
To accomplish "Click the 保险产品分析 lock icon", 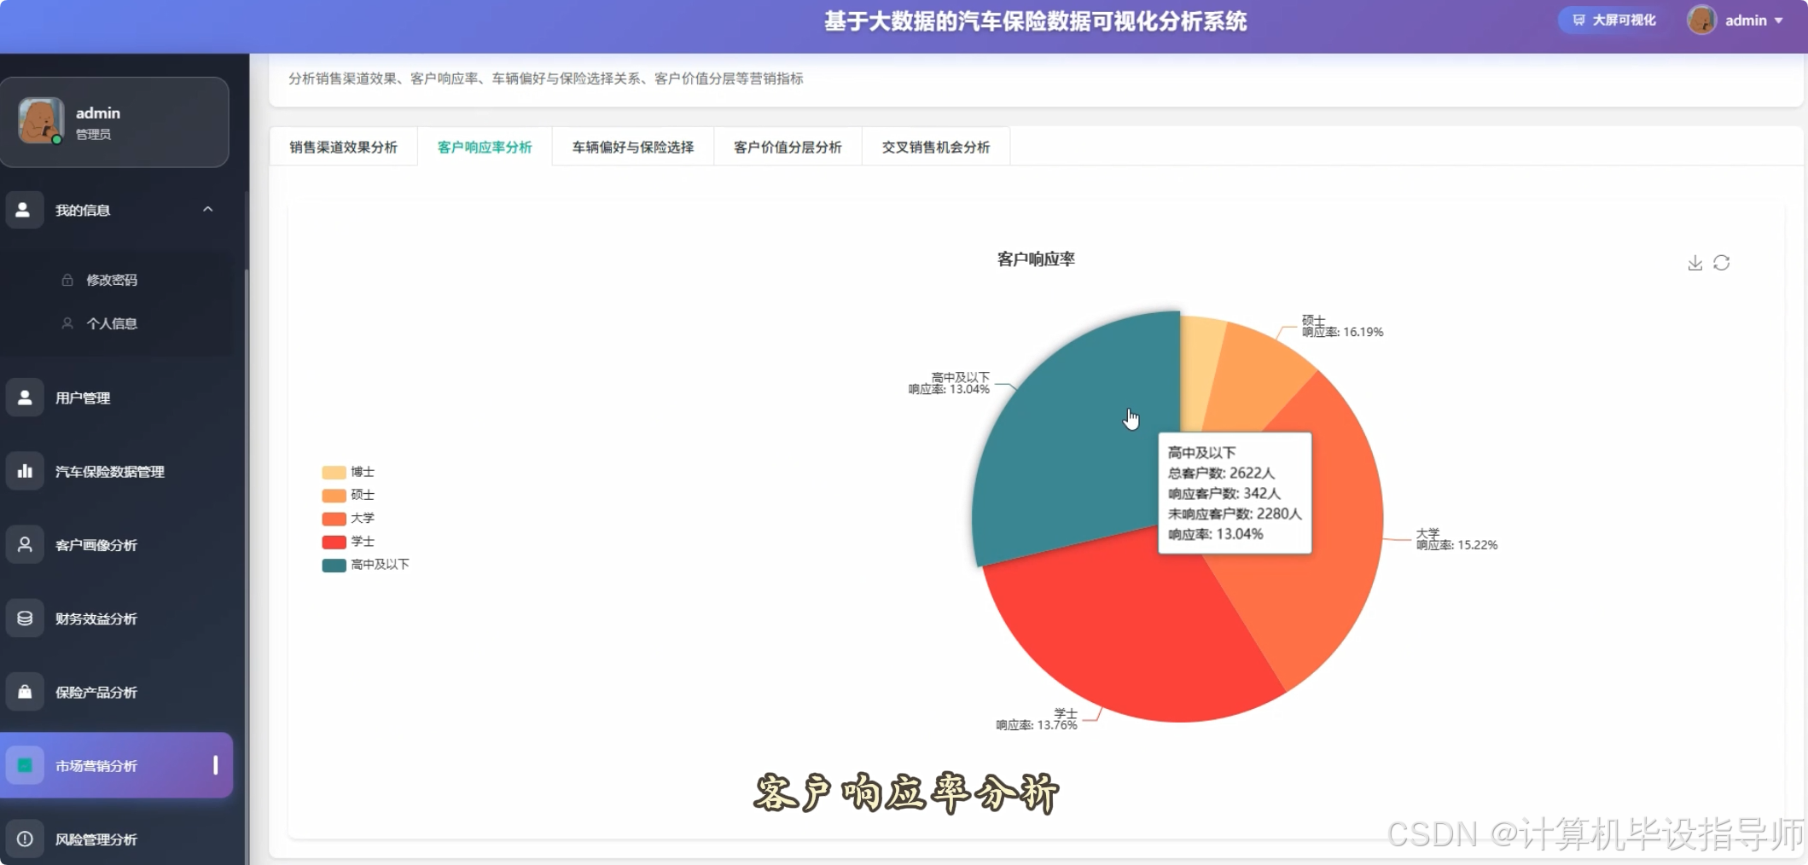I will click(24, 692).
